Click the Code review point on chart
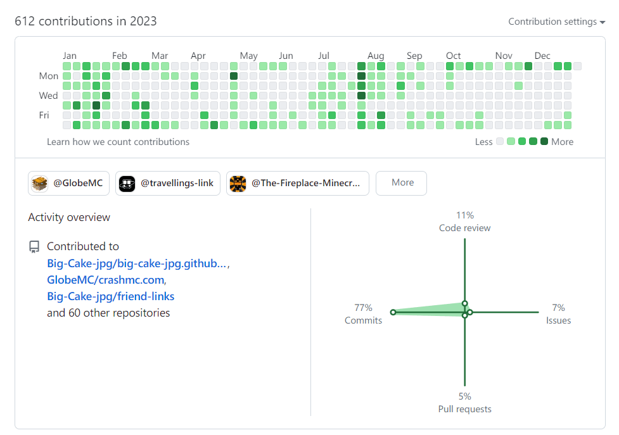 coord(465,303)
